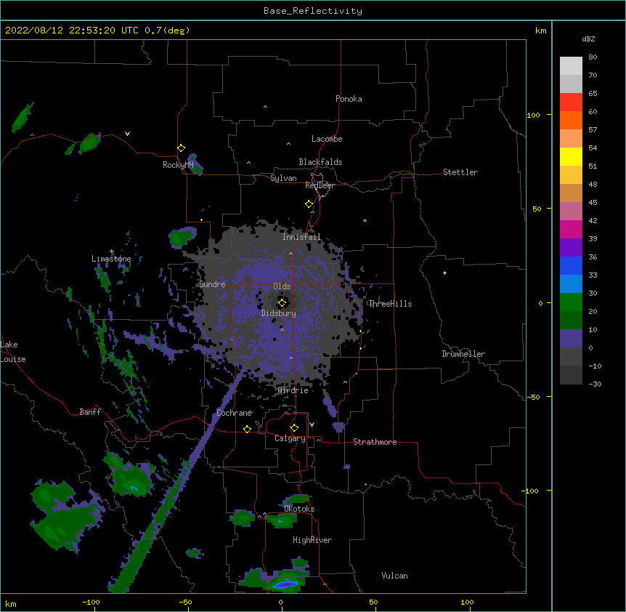Image resolution: width=626 pixels, height=612 pixels.
Task: Click the Calgary city label
Action: coord(290,438)
